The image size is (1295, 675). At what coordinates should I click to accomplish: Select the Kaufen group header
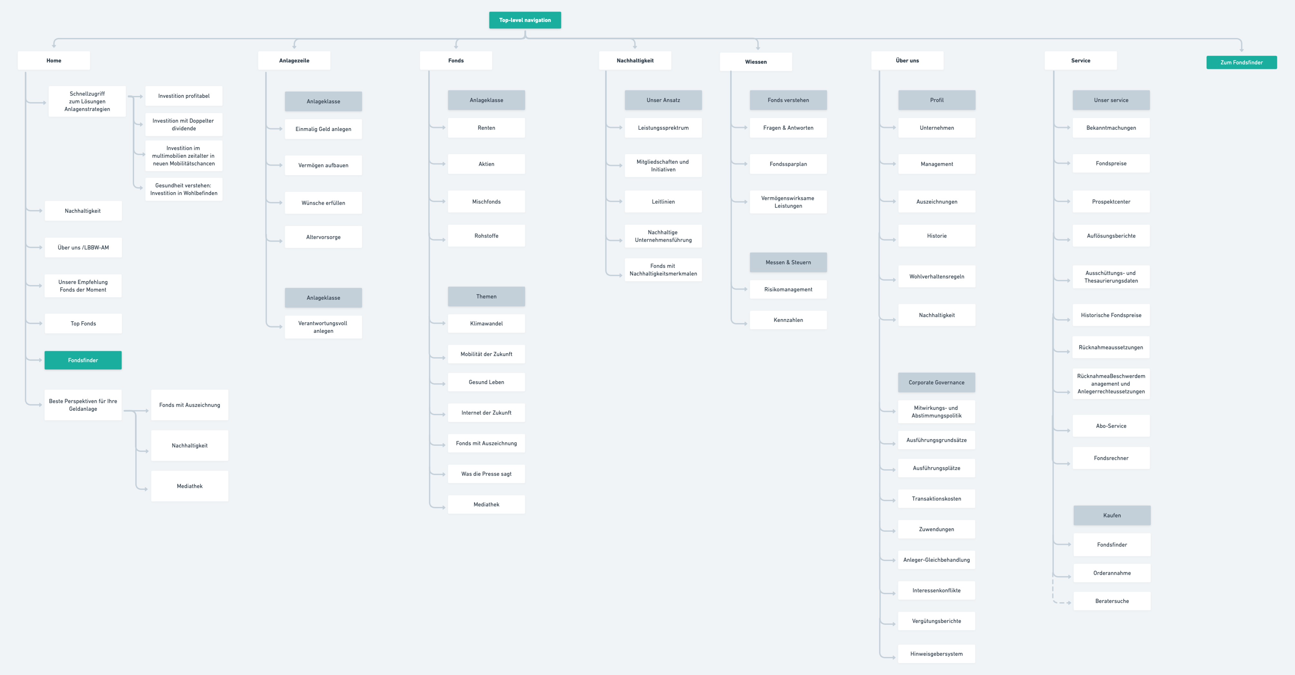click(x=1112, y=515)
